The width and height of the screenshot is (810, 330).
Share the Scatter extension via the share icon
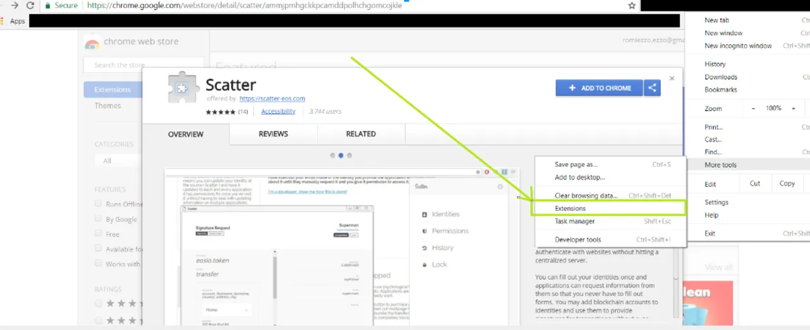pyautogui.click(x=652, y=88)
